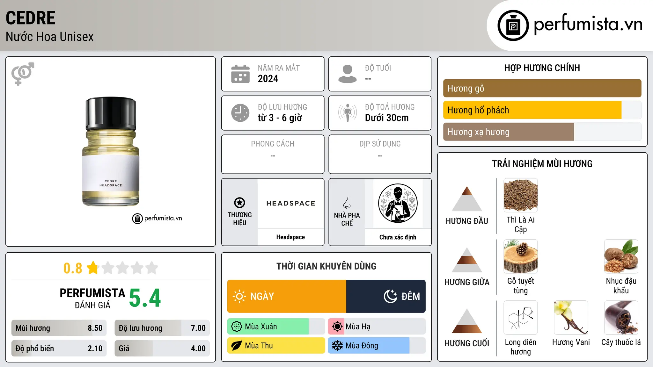Open the Hương Vani note image
This screenshot has width=653, height=367.
[571, 317]
